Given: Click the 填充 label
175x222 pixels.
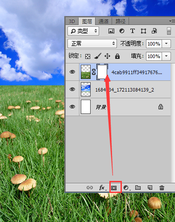Looking at the screenshot, I should (x=137, y=56).
